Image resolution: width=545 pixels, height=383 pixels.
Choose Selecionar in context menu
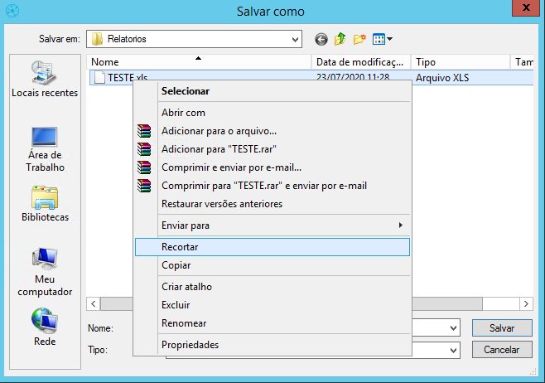pos(272,91)
